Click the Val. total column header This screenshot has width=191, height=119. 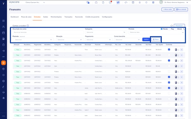(128, 45)
